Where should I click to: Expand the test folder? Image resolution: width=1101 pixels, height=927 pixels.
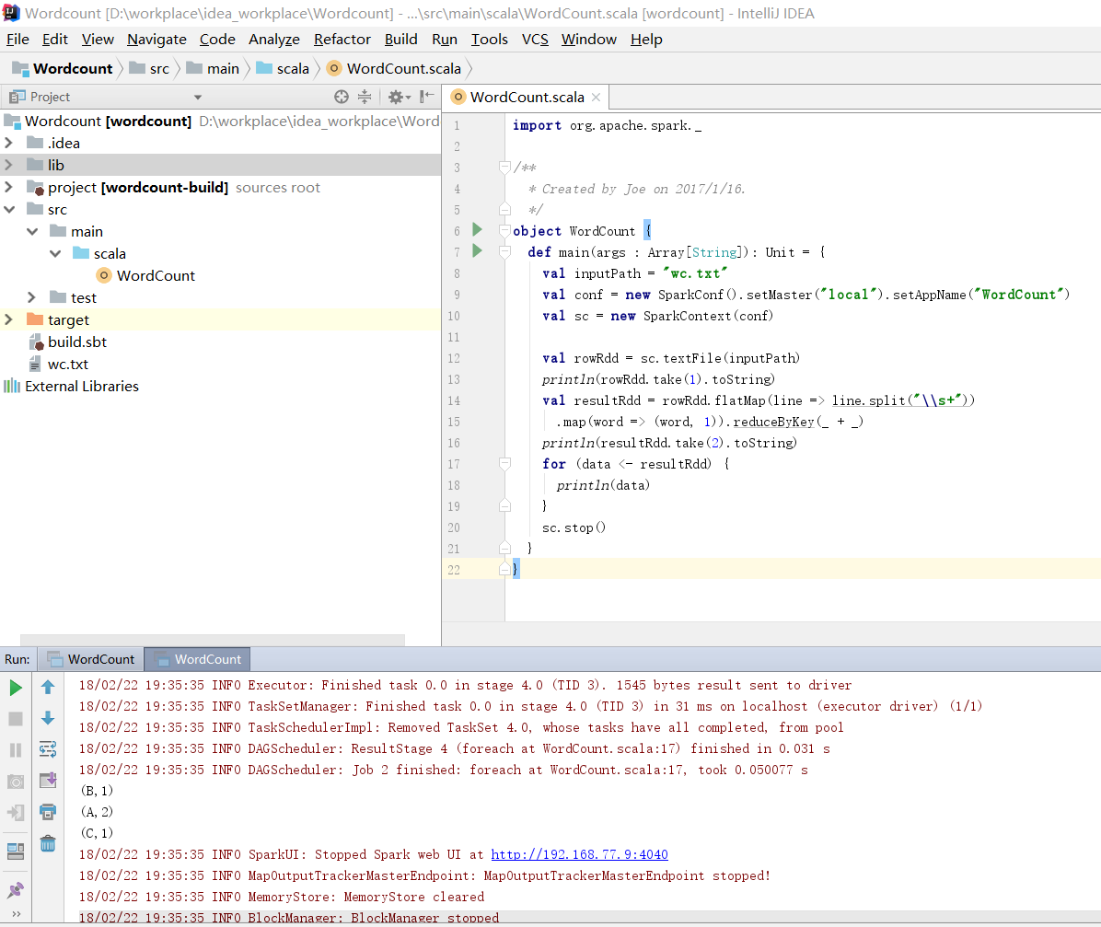[x=31, y=297]
